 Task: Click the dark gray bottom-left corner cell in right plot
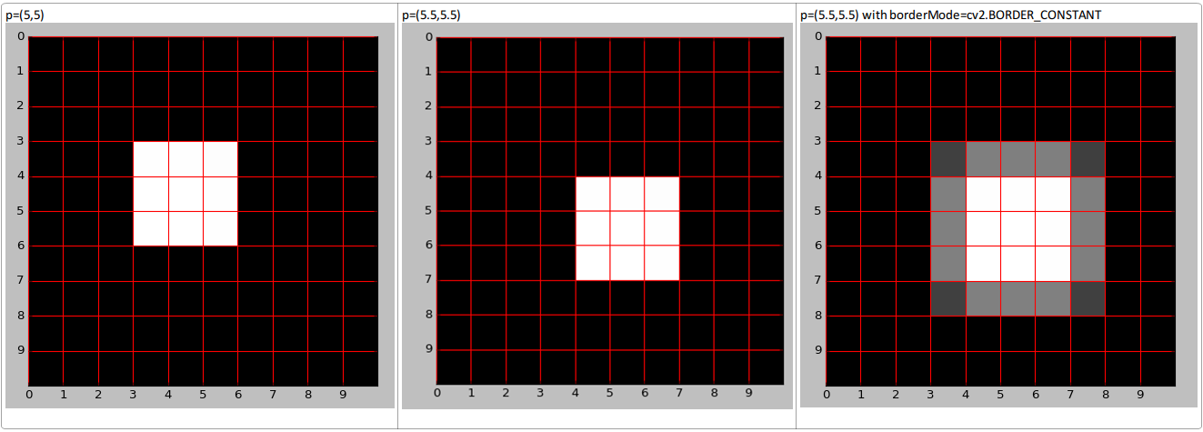point(948,298)
